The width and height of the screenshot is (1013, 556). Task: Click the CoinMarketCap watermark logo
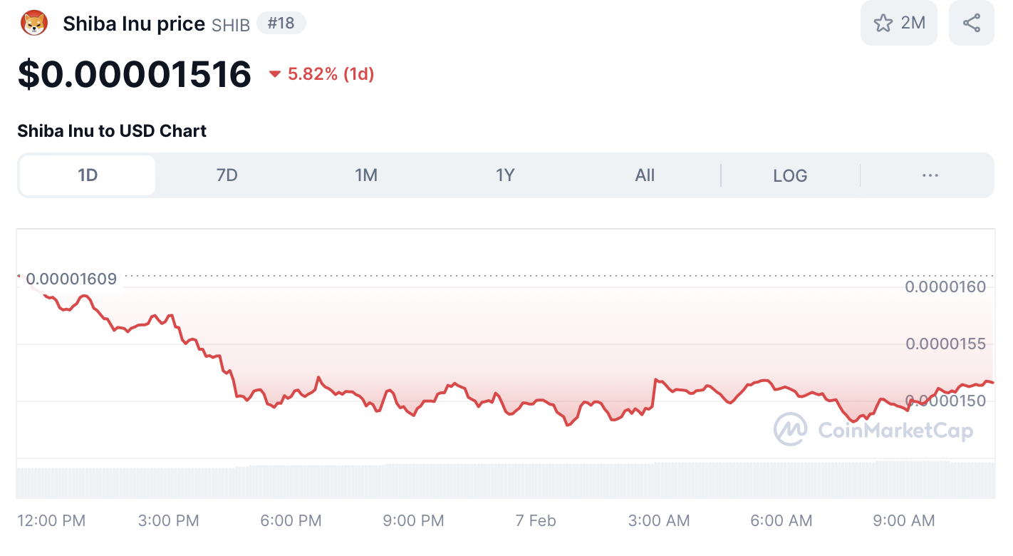[791, 429]
